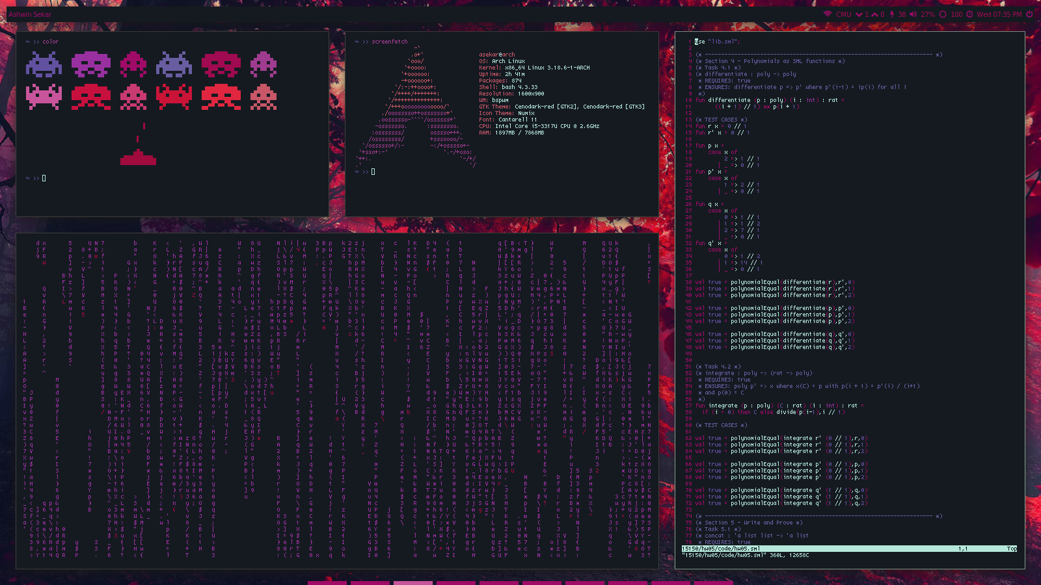
Task: Click the 'GTK Theme: Cenodark-red' line
Action: point(561,107)
